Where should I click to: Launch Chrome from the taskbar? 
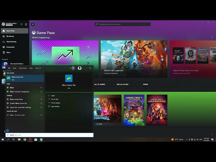(x=25, y=139)
